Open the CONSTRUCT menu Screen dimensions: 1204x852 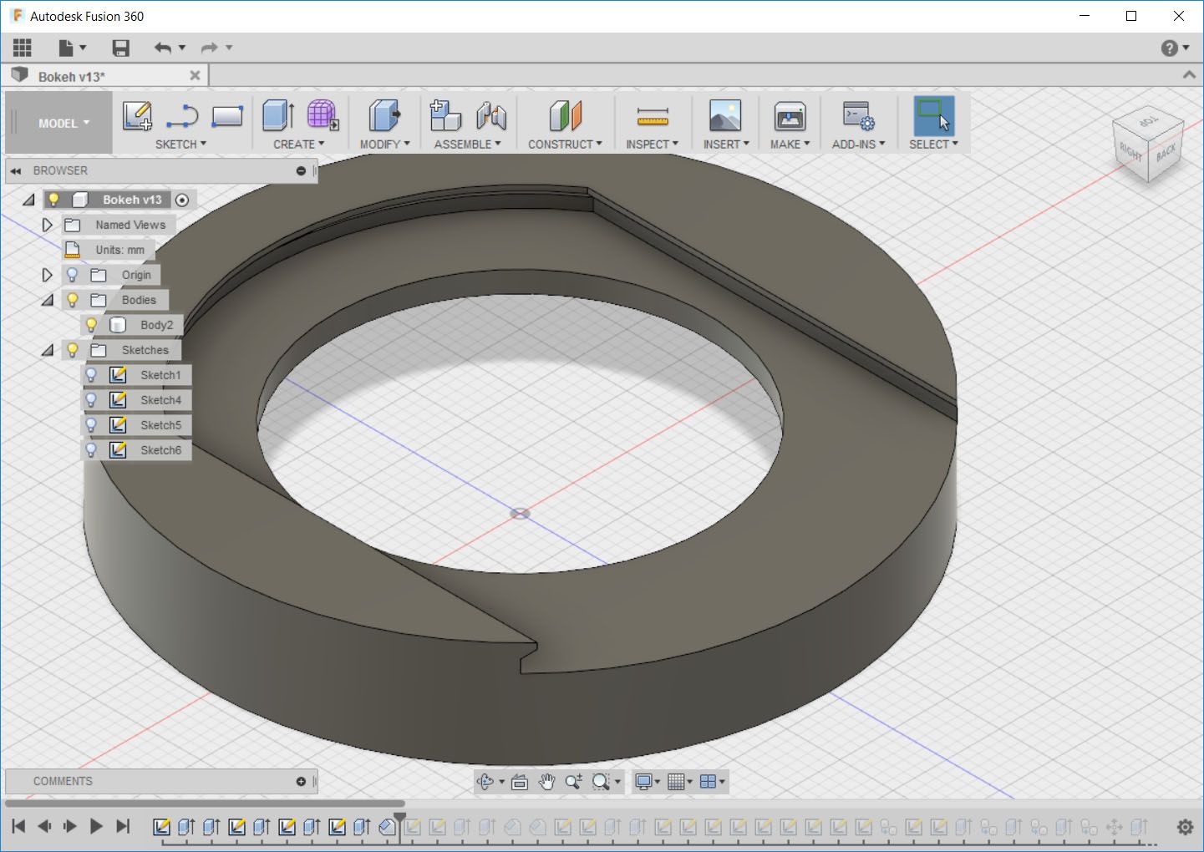(565, 145)
